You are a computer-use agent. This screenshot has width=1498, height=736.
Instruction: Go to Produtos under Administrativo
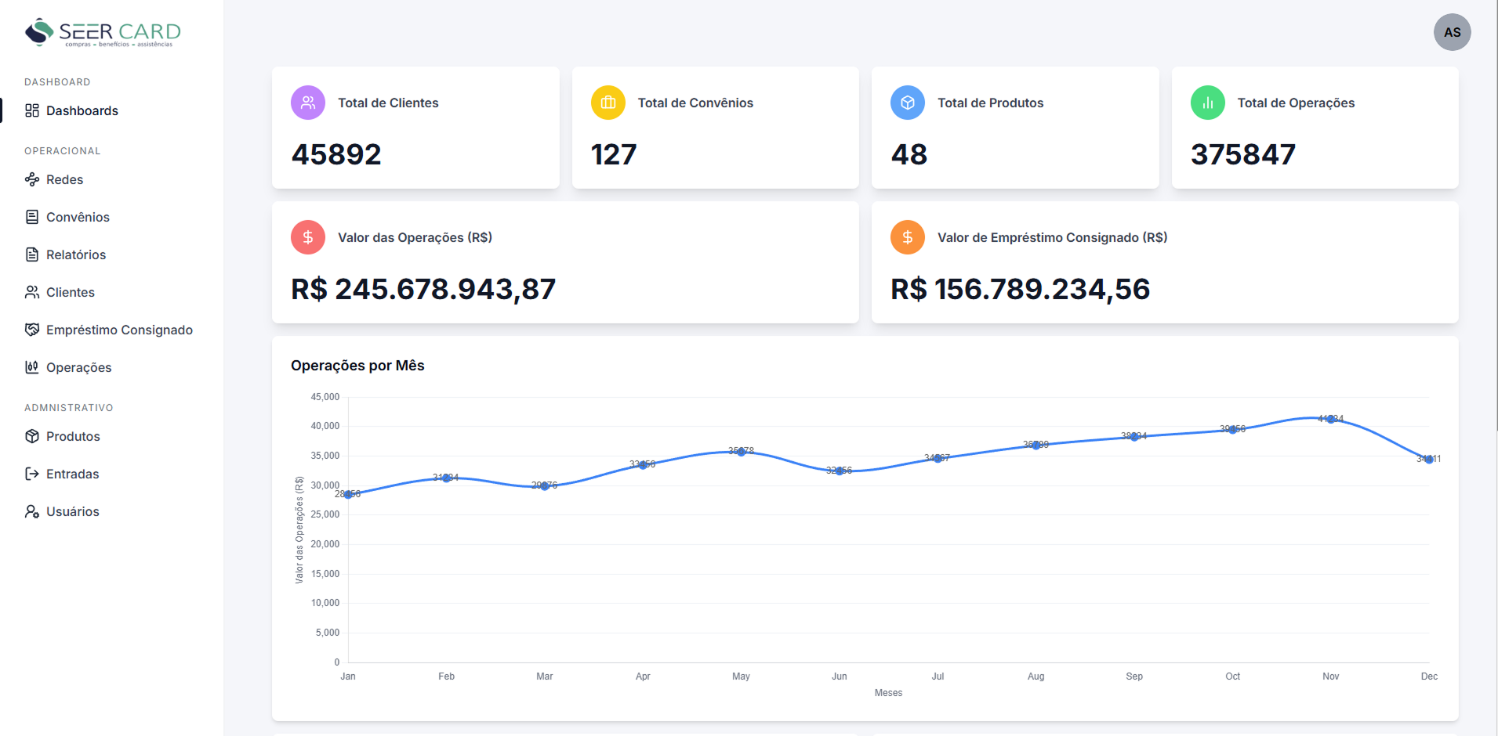click(73, 436)
